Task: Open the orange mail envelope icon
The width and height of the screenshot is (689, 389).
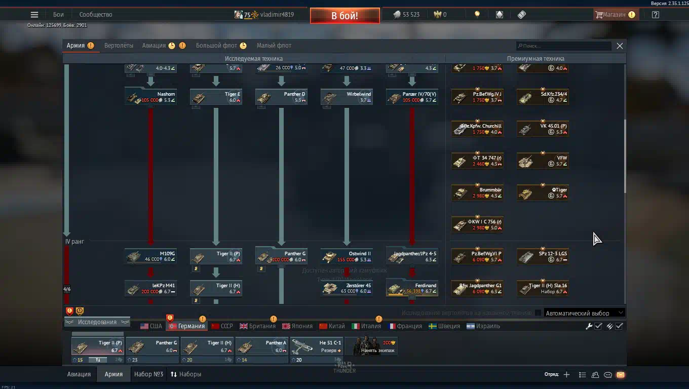Action: point(621,375)
